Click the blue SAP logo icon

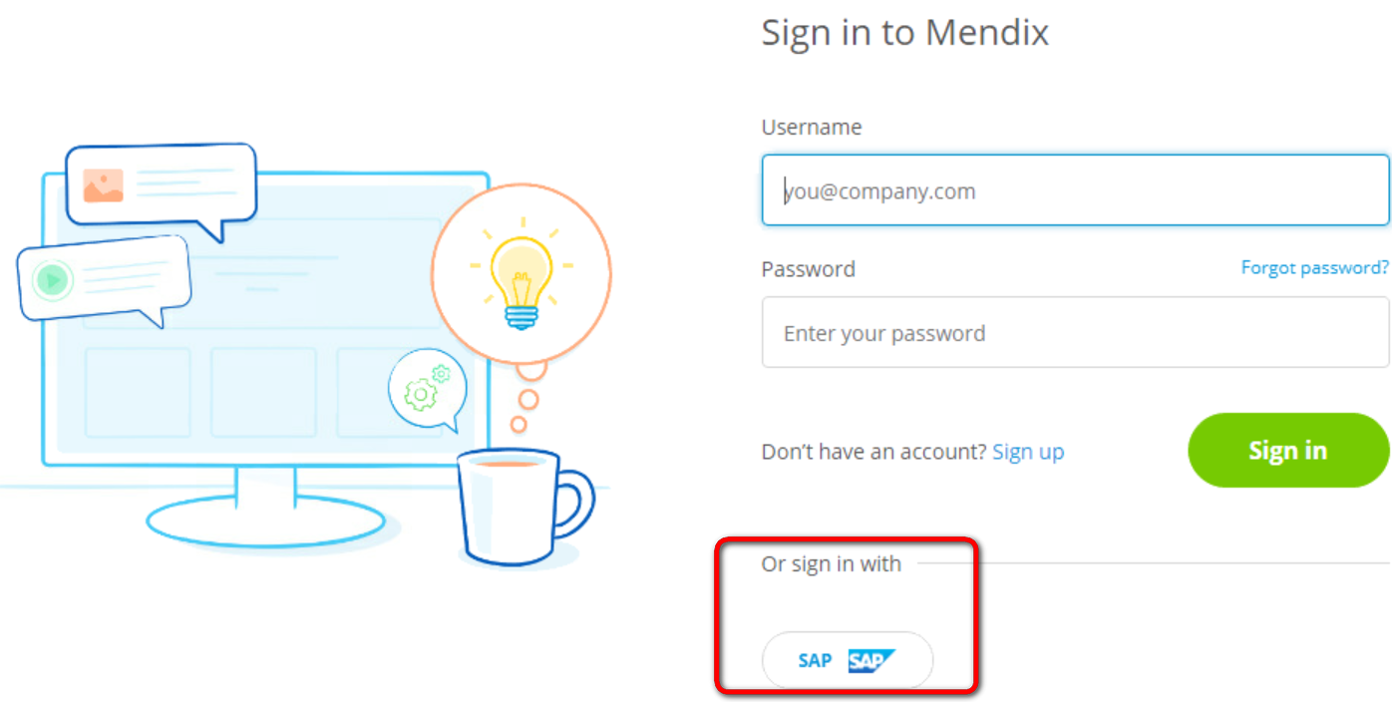(x=871, y=660)
